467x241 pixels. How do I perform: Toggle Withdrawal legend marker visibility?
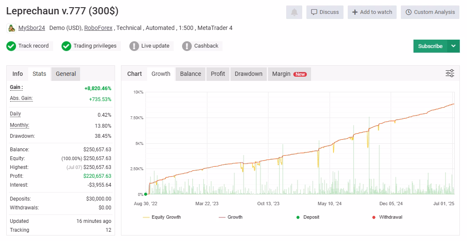[x=387, y=217]
